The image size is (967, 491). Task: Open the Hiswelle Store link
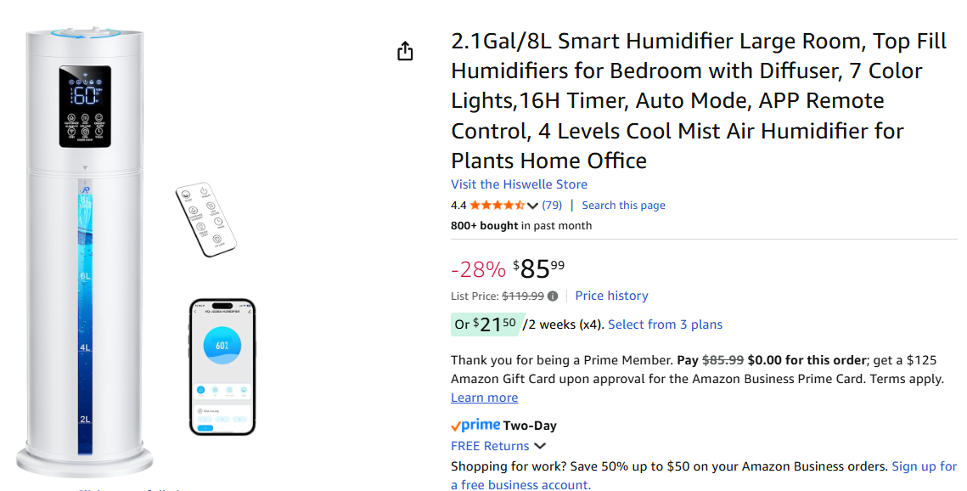[519, 184]
